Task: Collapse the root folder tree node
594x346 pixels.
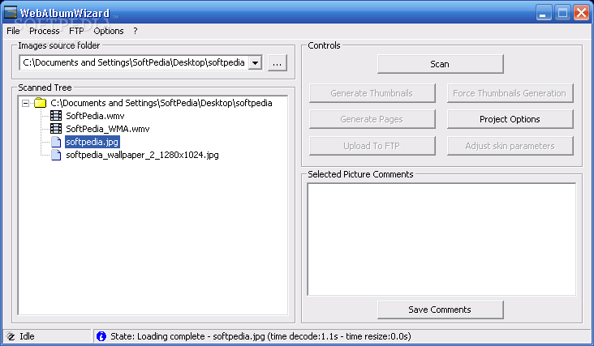Action: 25,103
